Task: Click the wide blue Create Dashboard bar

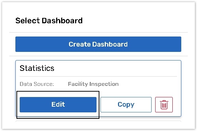Action: tap(98, 44)
